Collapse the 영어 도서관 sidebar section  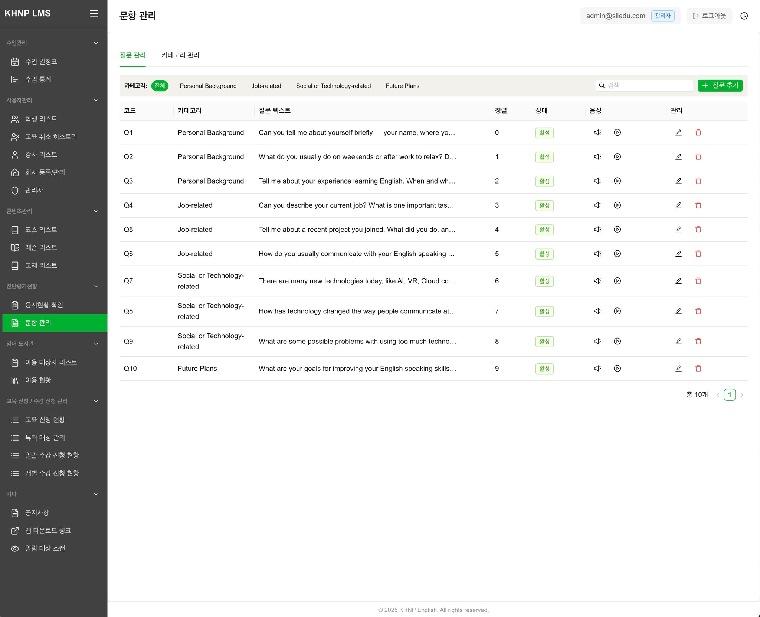coord(96,344)
